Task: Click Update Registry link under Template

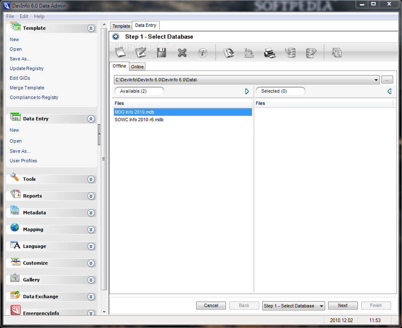Action: [26, 68]
